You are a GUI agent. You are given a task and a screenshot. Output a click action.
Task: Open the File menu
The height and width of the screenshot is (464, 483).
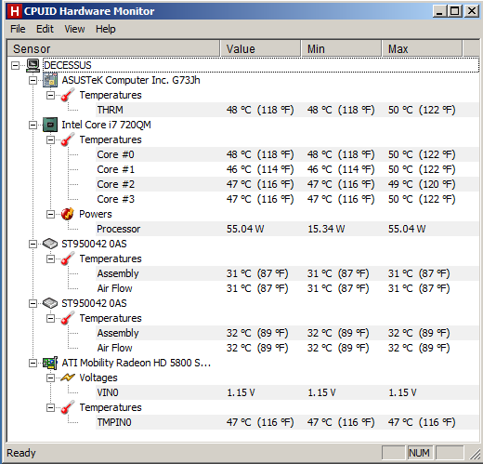pyautogui.click(x=18, y=29)
